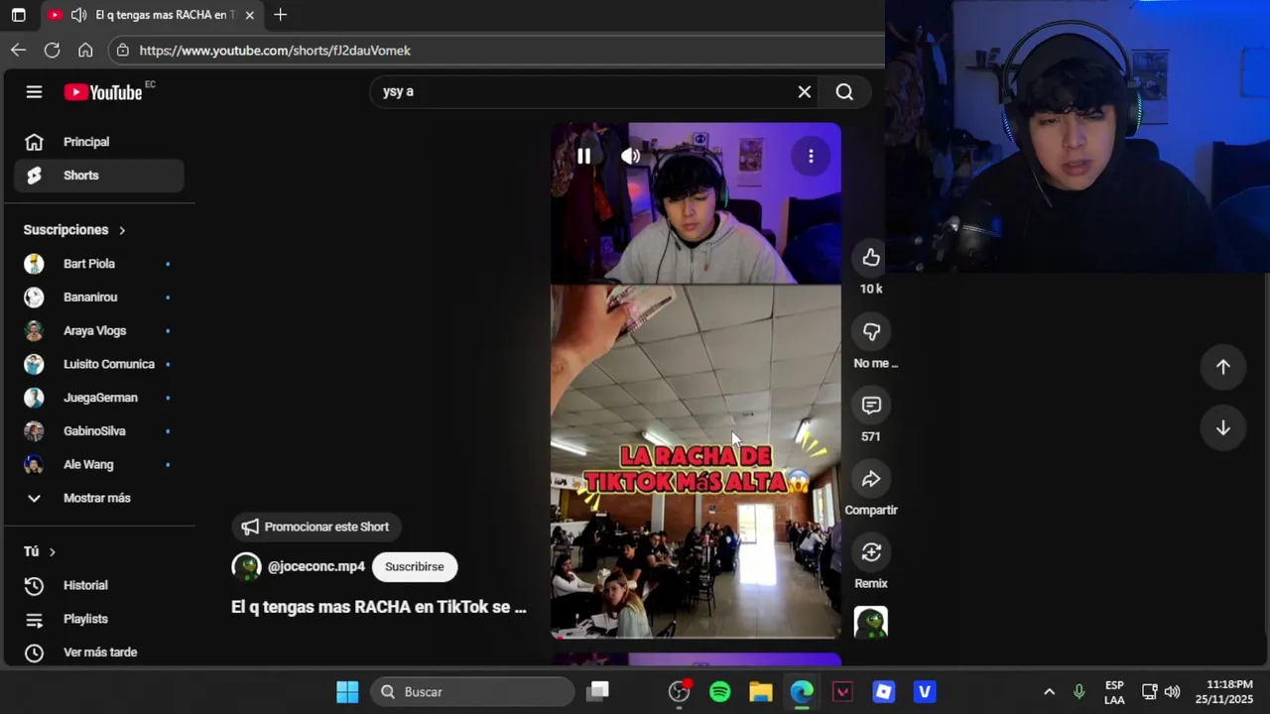Go to previous Short with up arrow

pyautogui.click(x=1223, y=367)
